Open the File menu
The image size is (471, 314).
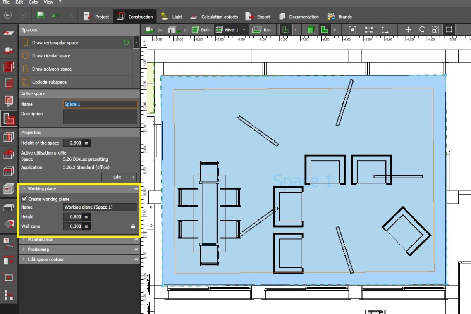pyautogui.click(x=6, y=2)
